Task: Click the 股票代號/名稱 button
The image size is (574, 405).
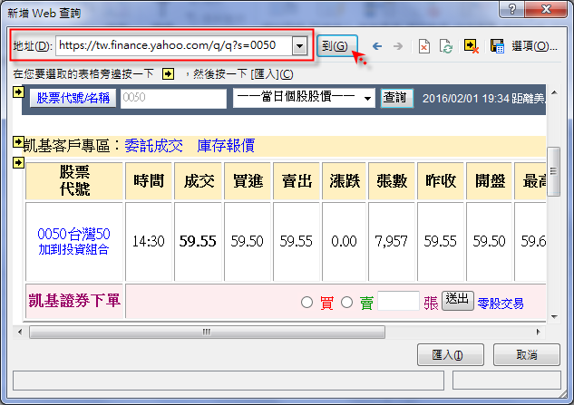Action: tap(73, 98)
